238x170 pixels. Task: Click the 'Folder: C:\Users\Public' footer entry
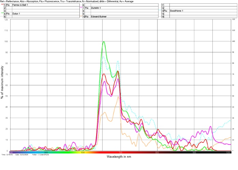coord(41,155)
